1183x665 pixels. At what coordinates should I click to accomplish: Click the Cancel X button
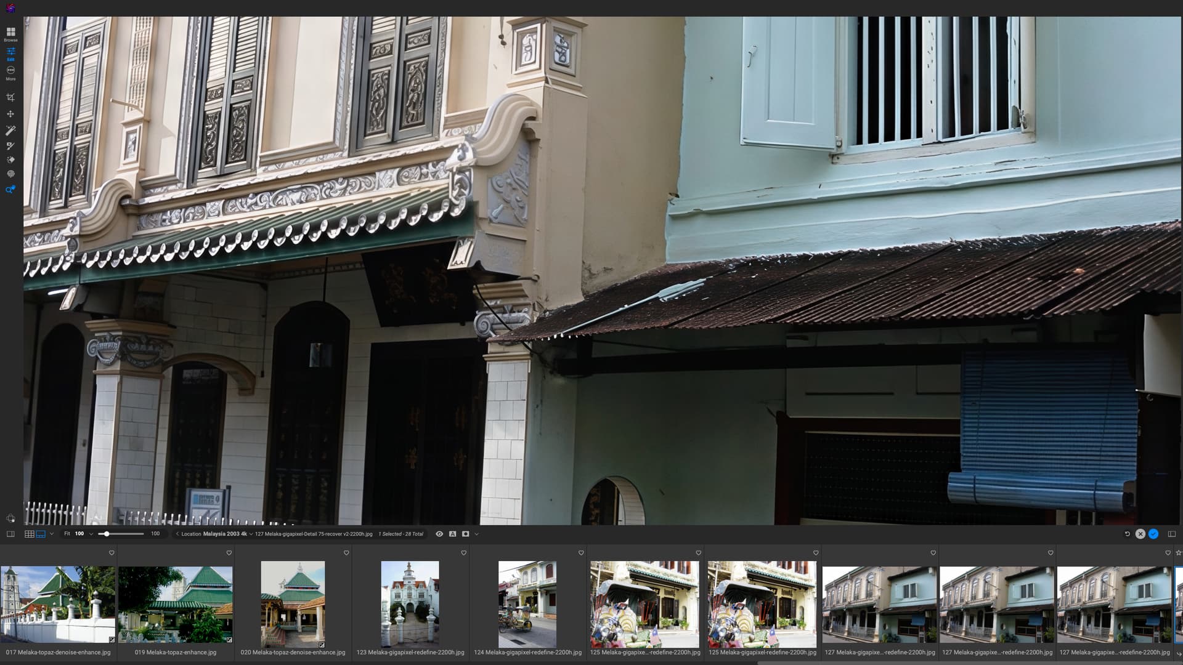click(1140, 534)
